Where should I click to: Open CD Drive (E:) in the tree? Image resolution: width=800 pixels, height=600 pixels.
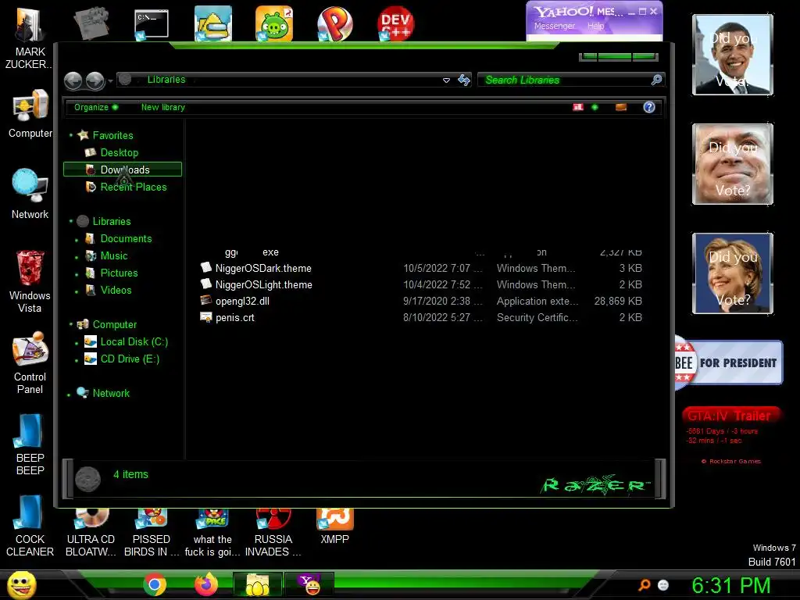pos(130,359)
